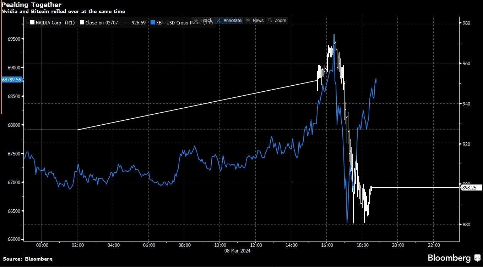Click the 00:00 time axis label

click(42, 245)
